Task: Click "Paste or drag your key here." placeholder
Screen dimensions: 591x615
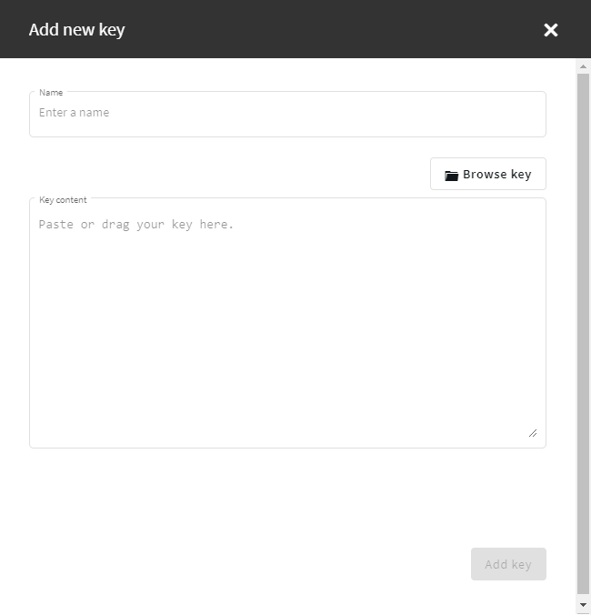Action: (x=136, y=225)
